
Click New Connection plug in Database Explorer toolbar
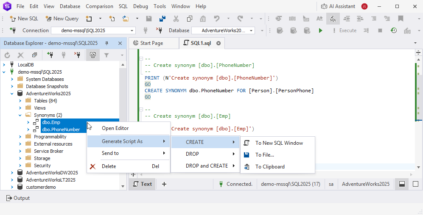50,55
